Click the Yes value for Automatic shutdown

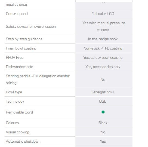103,142
